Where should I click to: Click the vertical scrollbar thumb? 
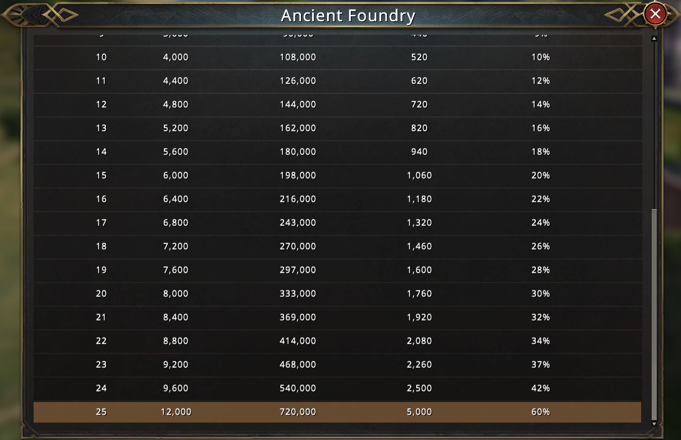tap(654, 314)
